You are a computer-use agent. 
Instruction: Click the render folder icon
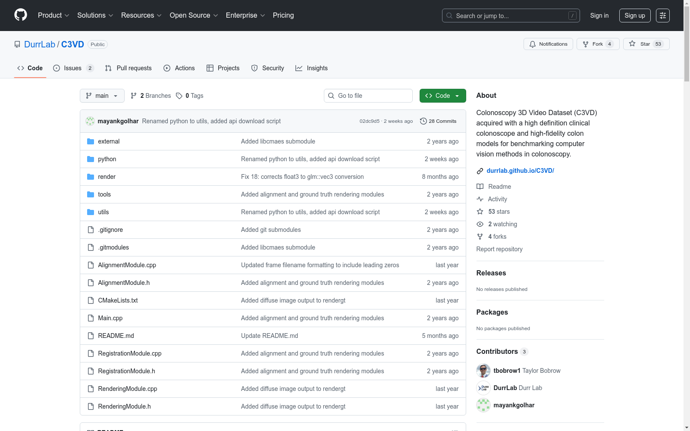point(91,177)
